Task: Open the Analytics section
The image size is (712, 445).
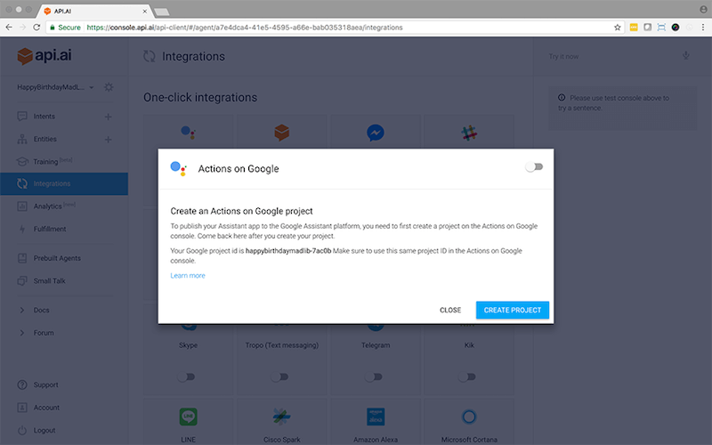Action: pos(54,206)
